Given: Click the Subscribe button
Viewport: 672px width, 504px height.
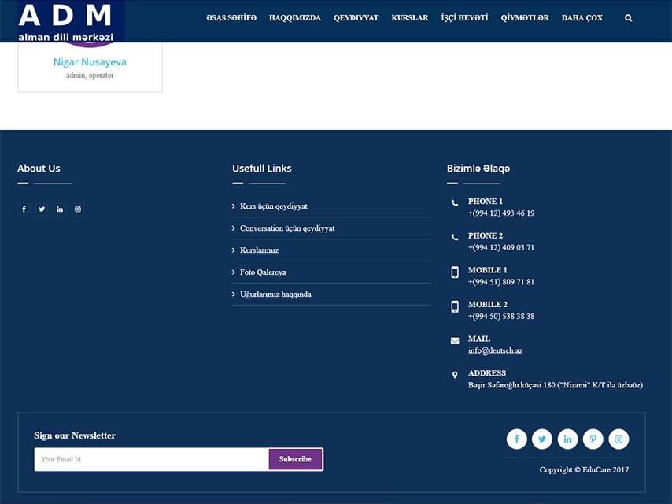Looking at the screenshot, I should (x=295, y=459).
